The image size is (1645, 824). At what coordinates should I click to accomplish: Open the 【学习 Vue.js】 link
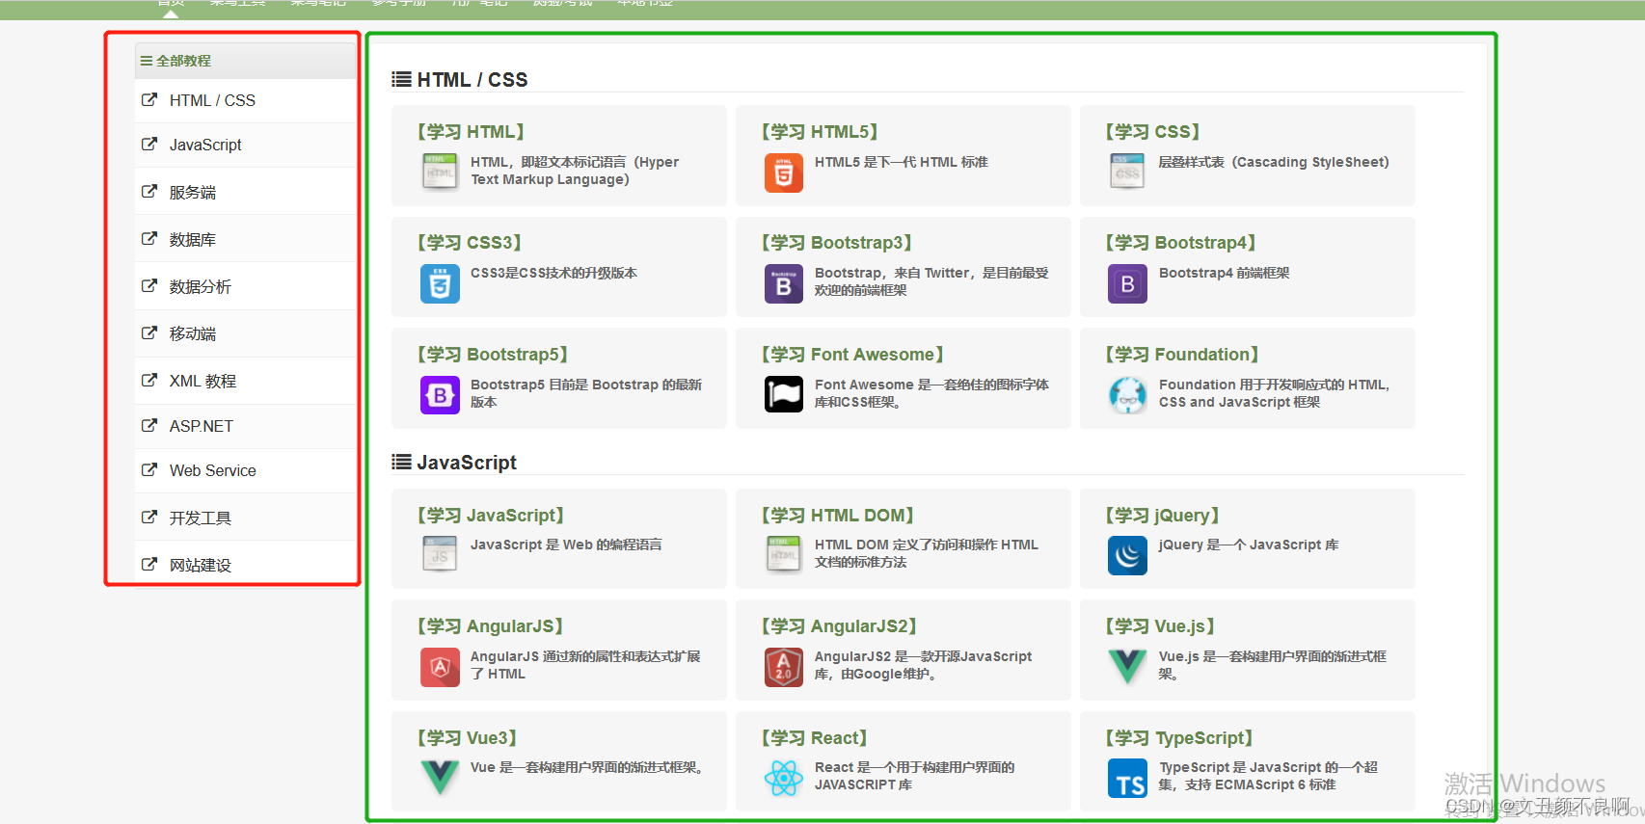coord(1160,626)
